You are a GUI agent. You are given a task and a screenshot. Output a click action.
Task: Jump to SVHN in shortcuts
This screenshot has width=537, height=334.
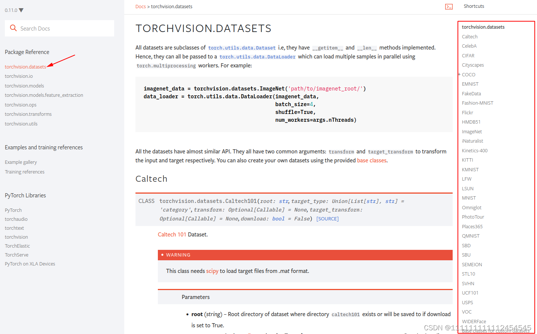468,284
